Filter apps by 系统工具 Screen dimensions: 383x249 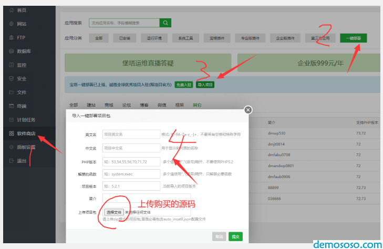click(185, 38)
